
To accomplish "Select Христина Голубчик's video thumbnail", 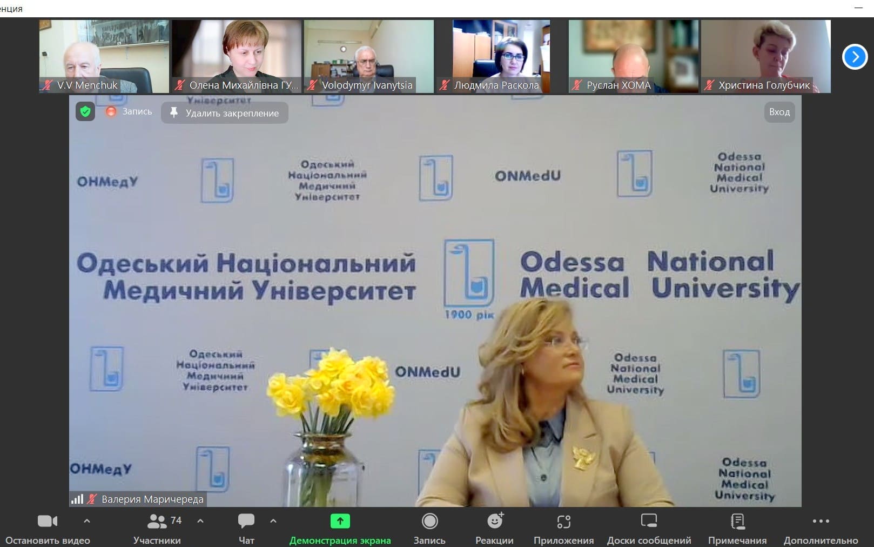I will (x=766, y=56).
